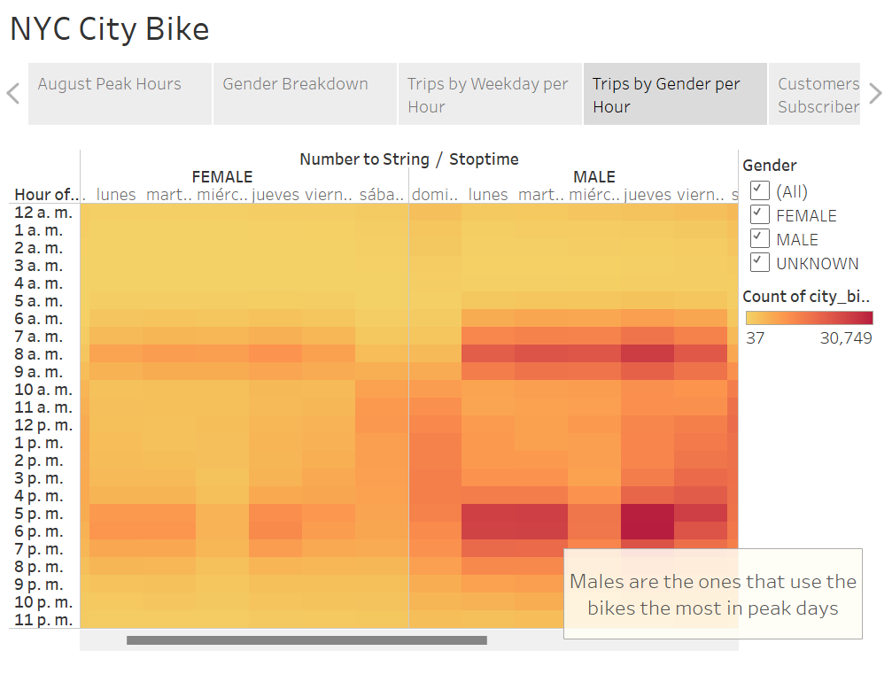
Task: Click the FEMALE column header
Action: coord(221,176)
